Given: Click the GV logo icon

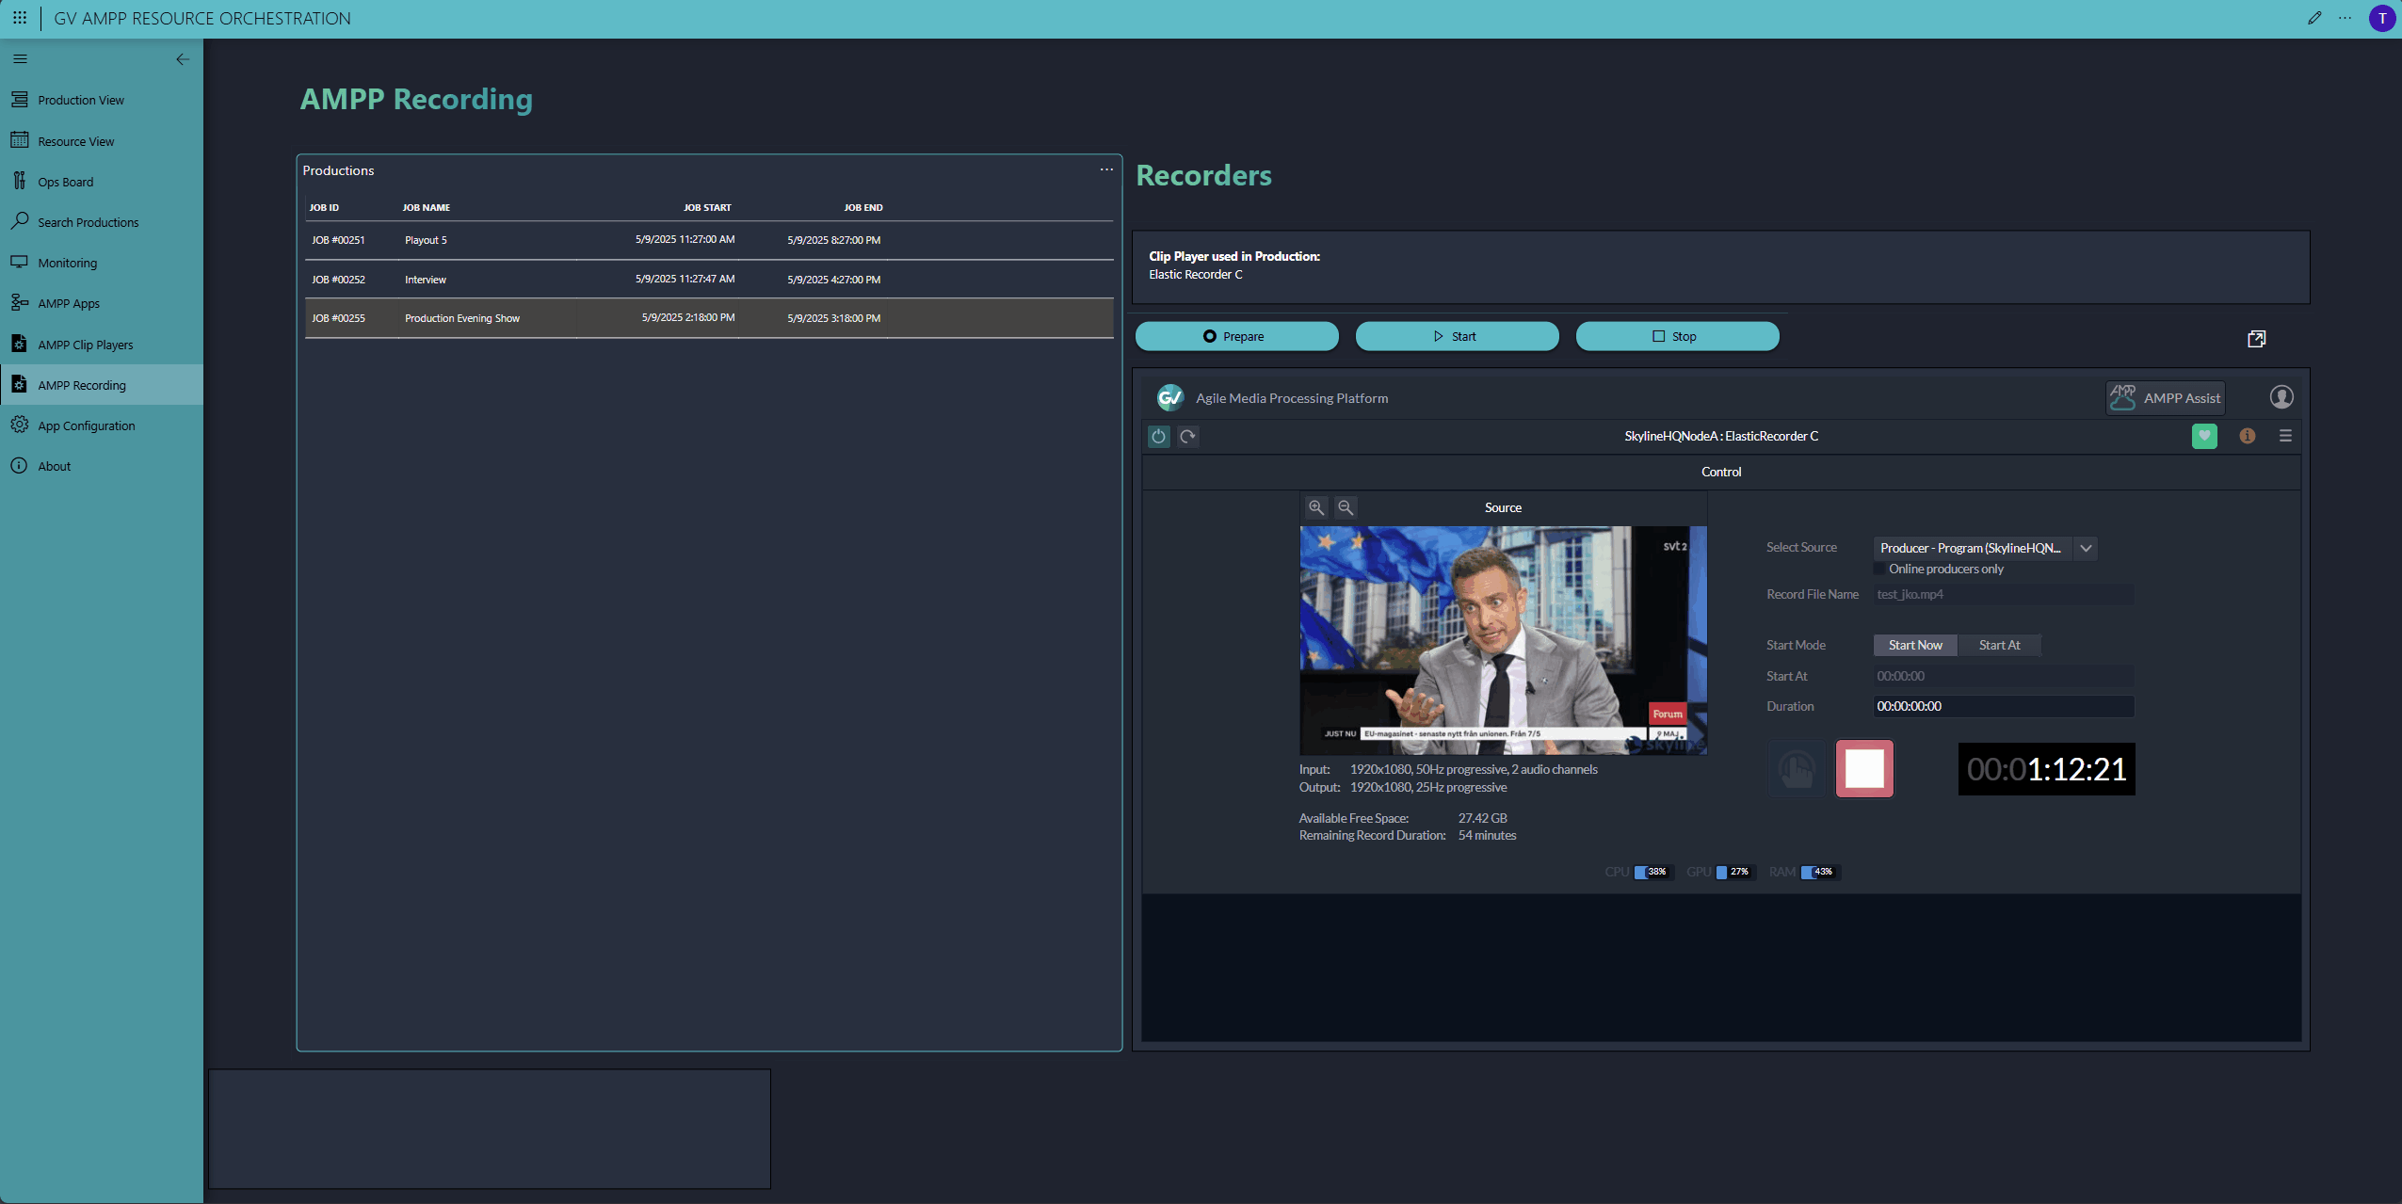Looking at the screenshot, I should pyautogui.click(x=1170, y=397).
